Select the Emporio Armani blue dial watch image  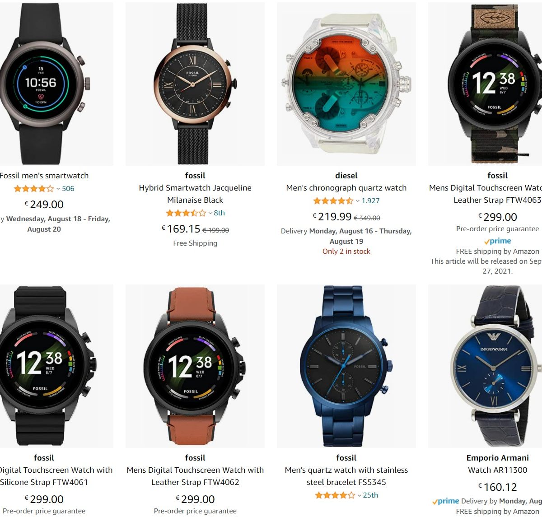pos(485,366)
